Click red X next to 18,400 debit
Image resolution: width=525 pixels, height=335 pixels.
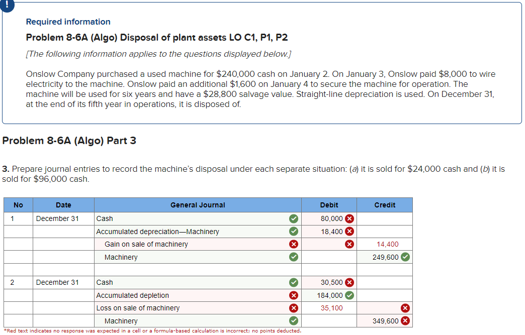349,232
